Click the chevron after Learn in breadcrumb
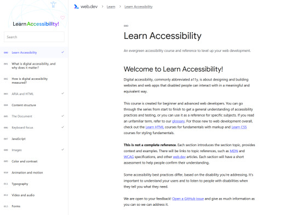Screen dimensions: 296x215 click(x=120, y=7)
